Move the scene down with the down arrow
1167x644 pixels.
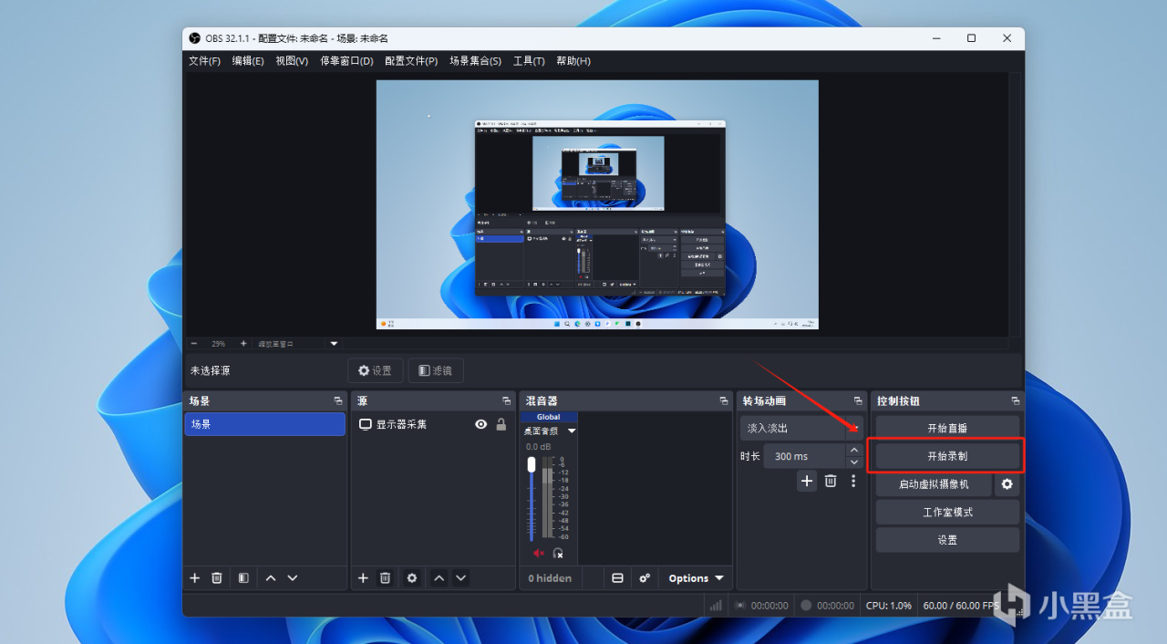(x=293, y=578)
